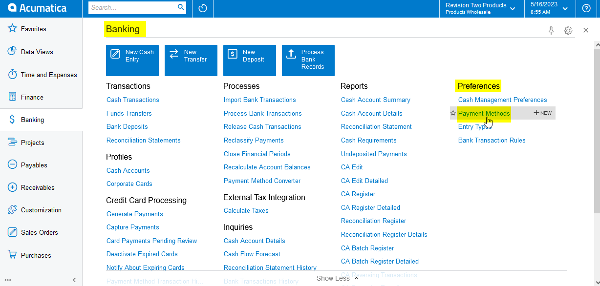Open the Capture Payments link

pos(133,227)
